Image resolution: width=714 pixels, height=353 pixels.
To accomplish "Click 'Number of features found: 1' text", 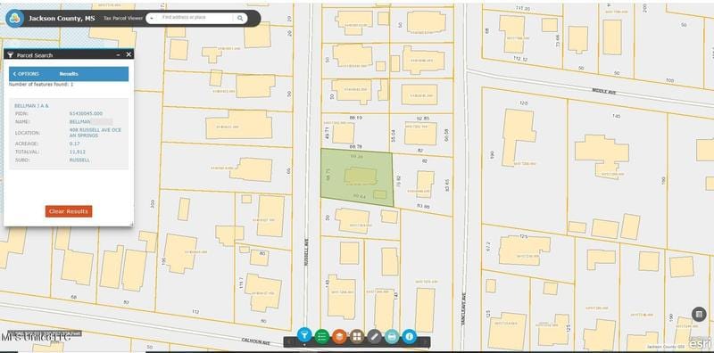I will tap(41, 85).
